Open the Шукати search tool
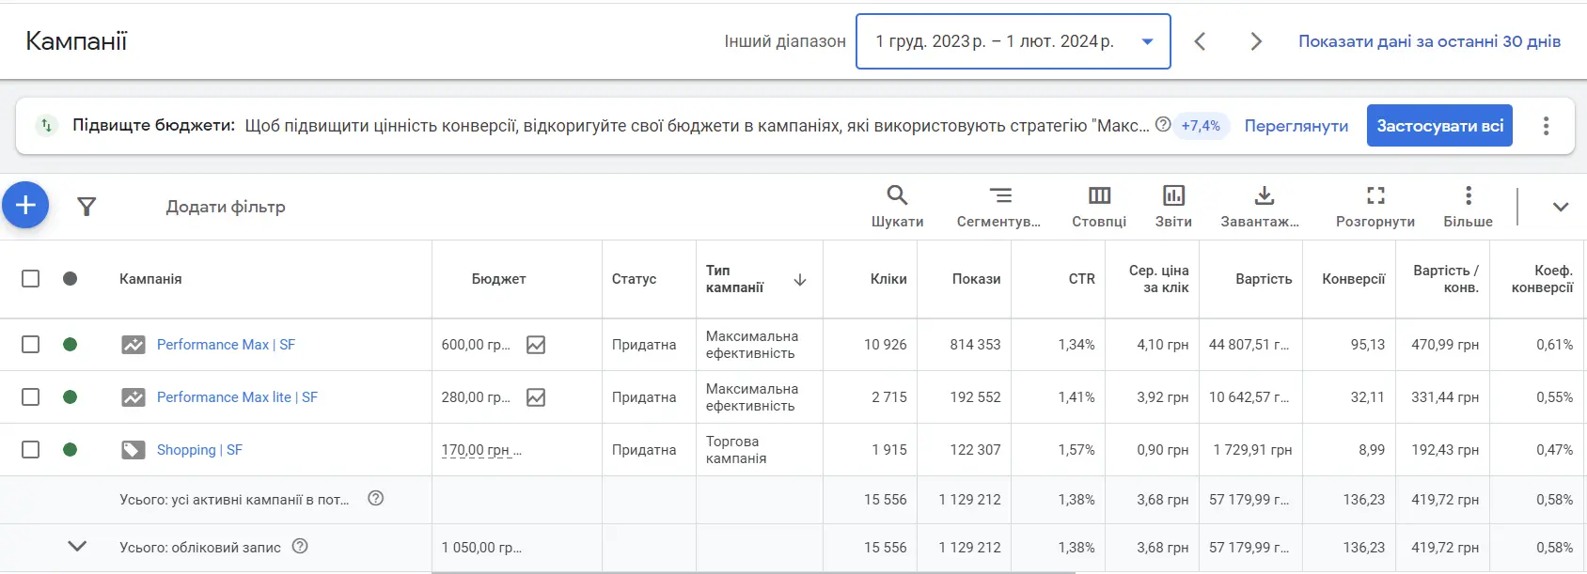The height and width of the screenshot is (574, 1587). pyautogui.click(x=897, y=206)
